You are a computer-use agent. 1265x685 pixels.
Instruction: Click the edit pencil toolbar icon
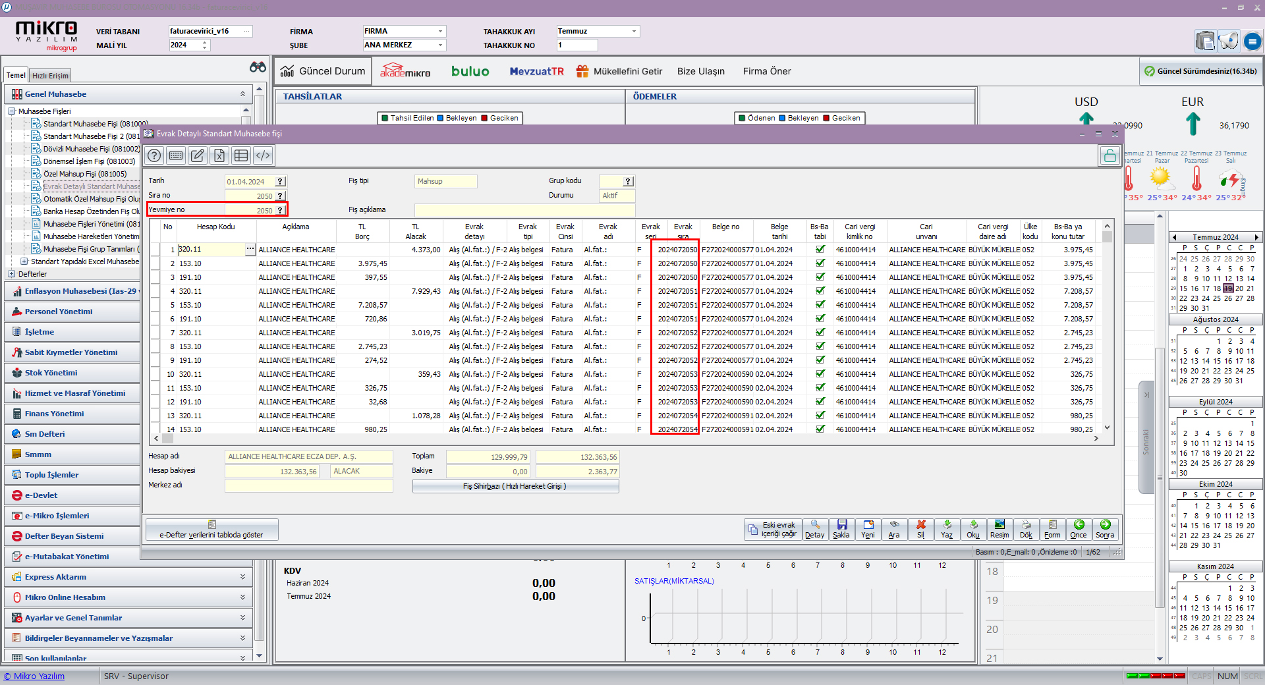pos(198,155)
